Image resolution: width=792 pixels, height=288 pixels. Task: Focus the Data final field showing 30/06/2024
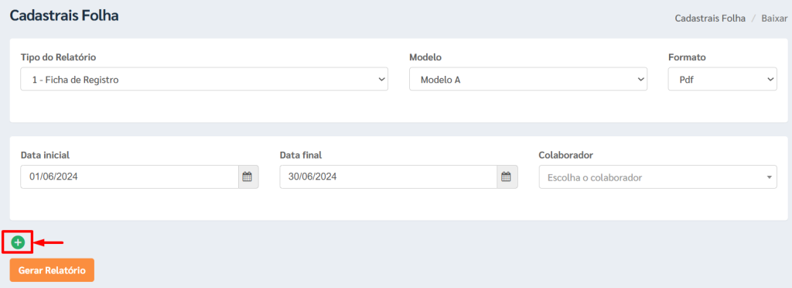[388, 177]
